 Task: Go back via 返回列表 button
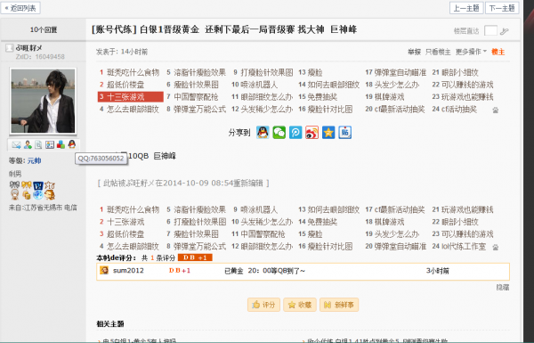(x=20, y=8)
